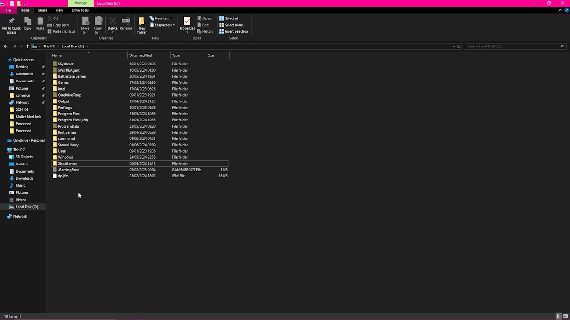
Task: Click the New folder ribbon icon
Action: click(x=142, y=24)
